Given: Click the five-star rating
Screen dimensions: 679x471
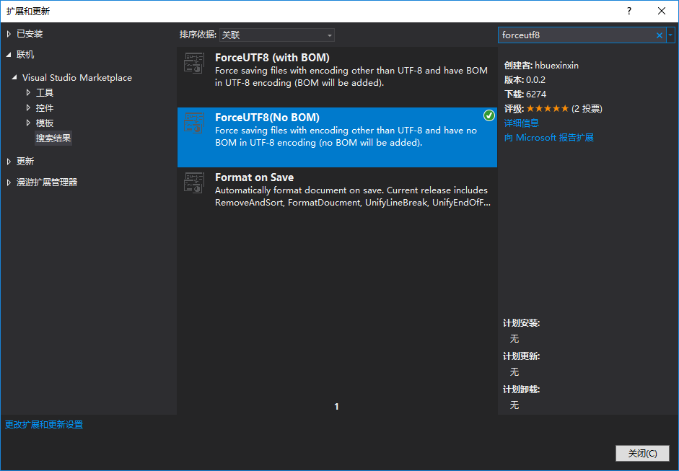Looking at the screenshot, I should pyautogui.click(x=547, y=109).
